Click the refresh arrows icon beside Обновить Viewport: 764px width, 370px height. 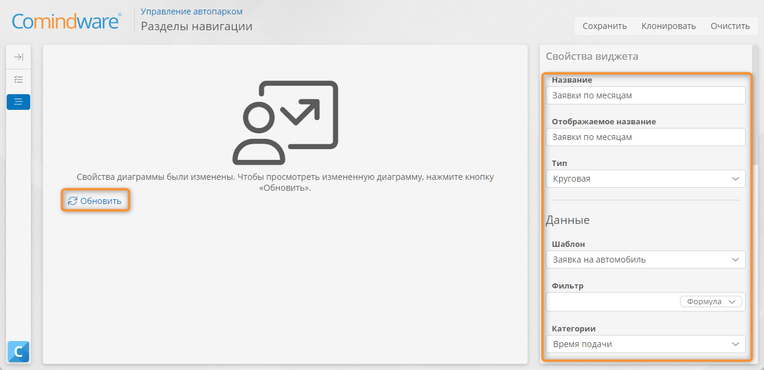pos(73,201)
